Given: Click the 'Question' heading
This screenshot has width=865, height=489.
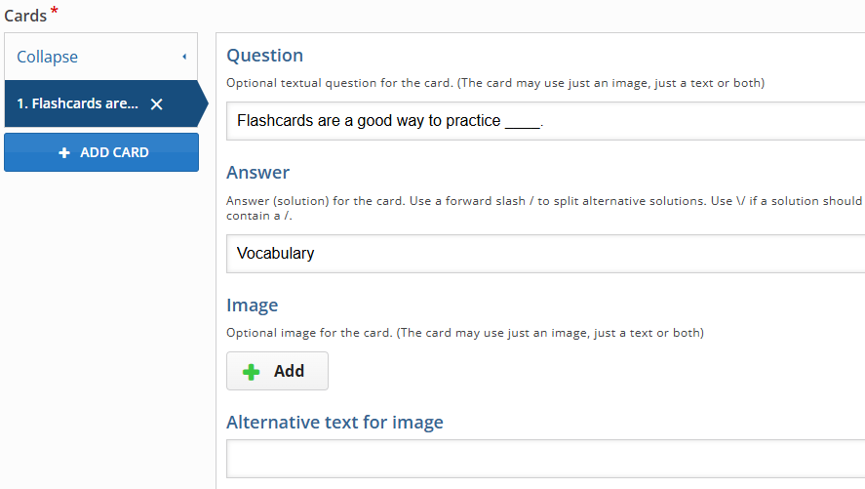Looking at the screenshot, I should tap(265, 56).
